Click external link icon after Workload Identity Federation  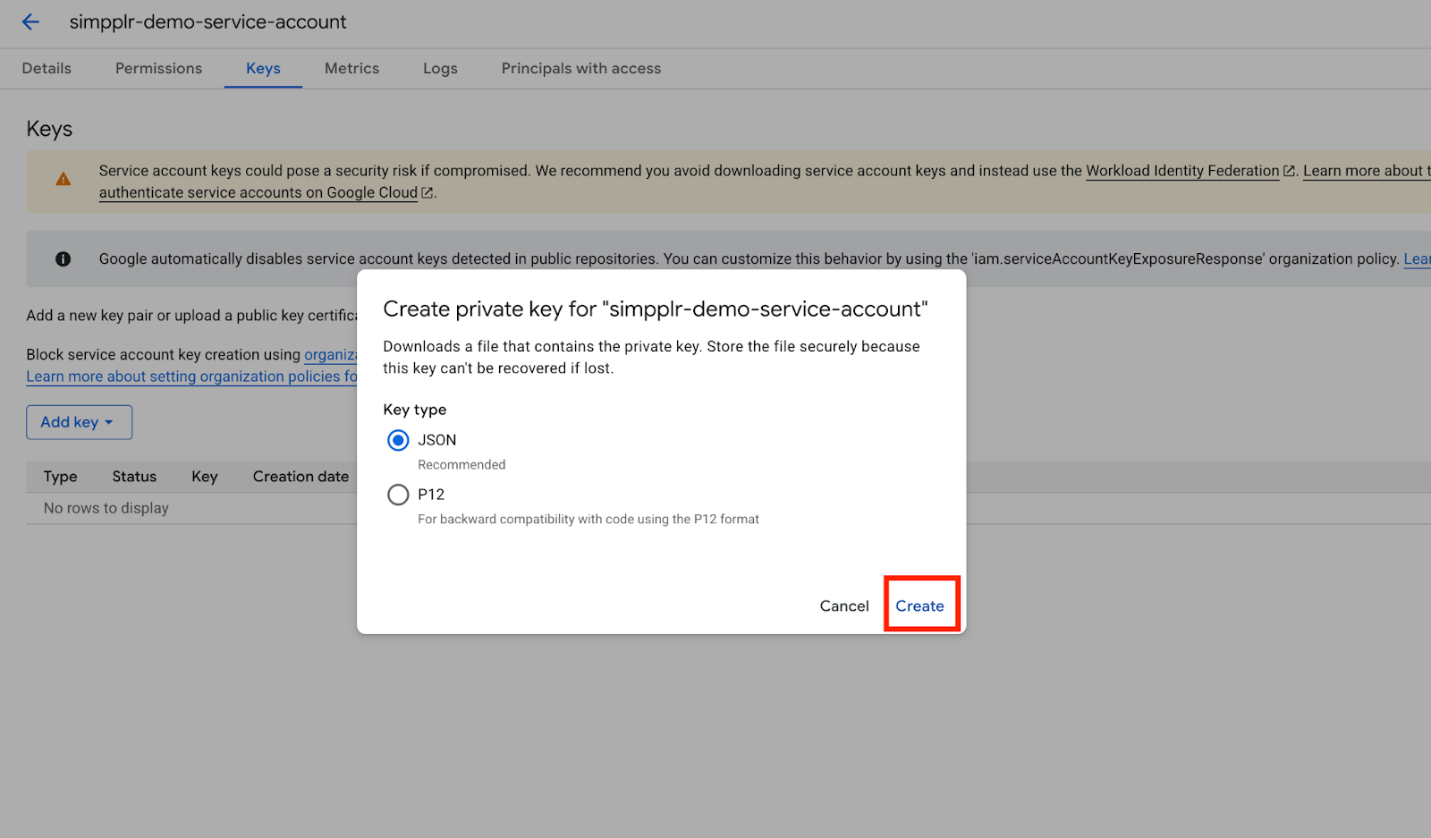pos(1289,171)
